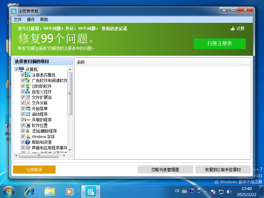Open the 操作 menu

click(31, 19)
